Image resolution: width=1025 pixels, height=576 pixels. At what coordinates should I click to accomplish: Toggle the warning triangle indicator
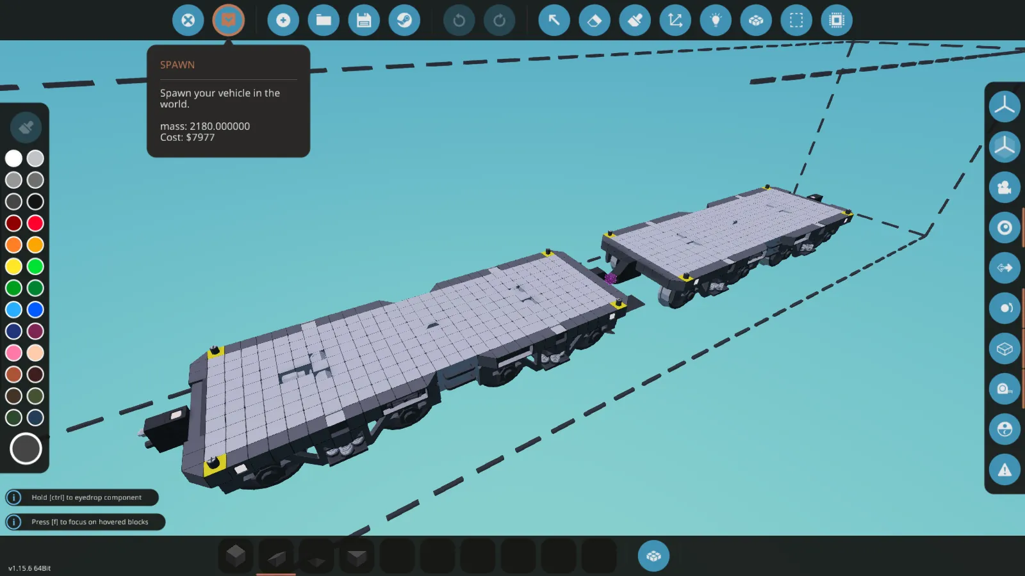[1004, 470]
